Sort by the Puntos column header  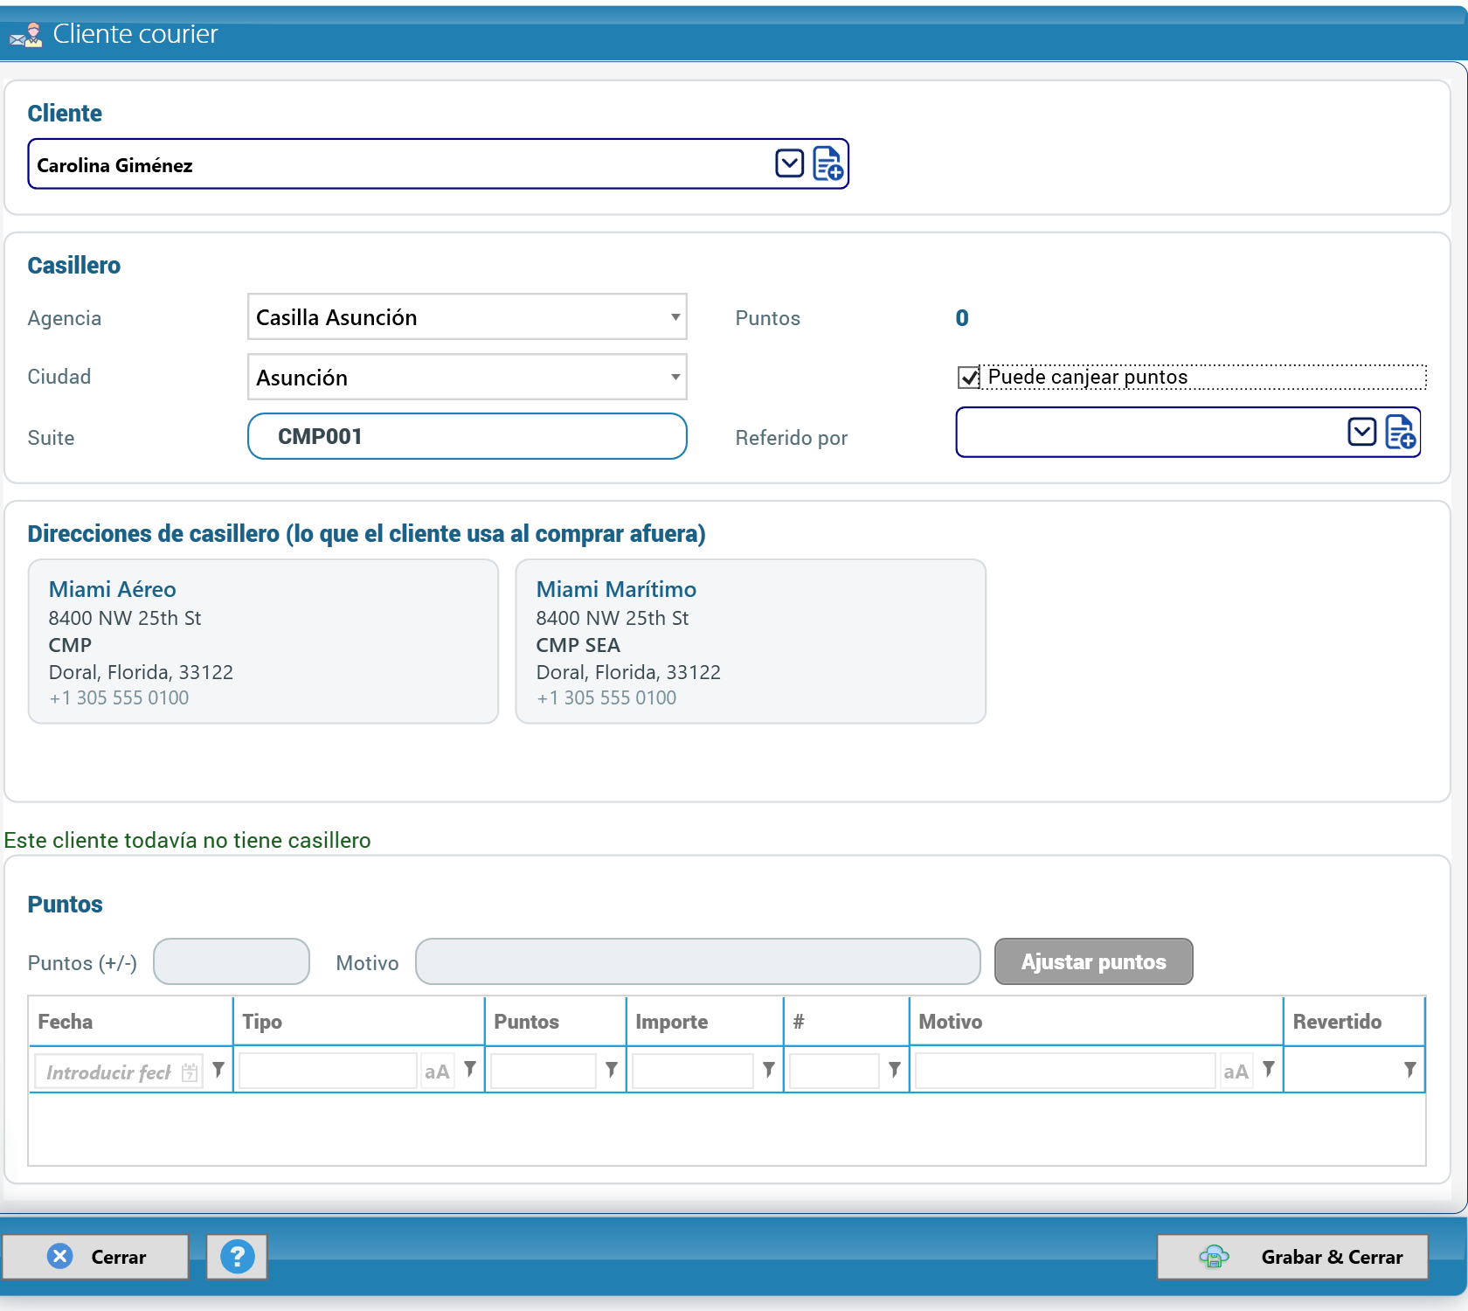(555, 1021)
